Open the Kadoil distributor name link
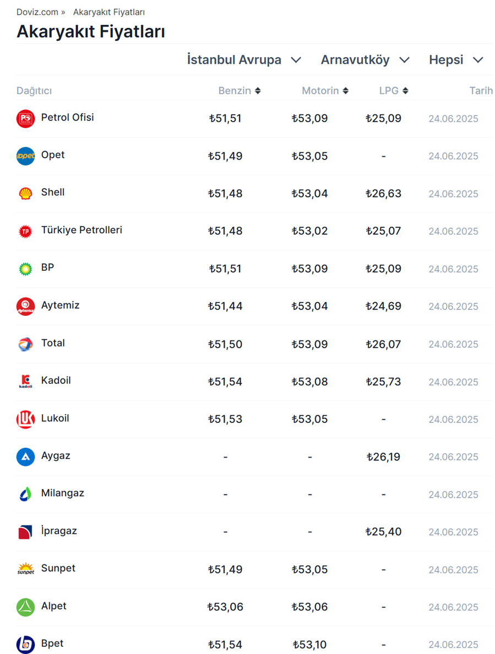The width and height of the screenshot is (495, 654). tap(56, 381)
